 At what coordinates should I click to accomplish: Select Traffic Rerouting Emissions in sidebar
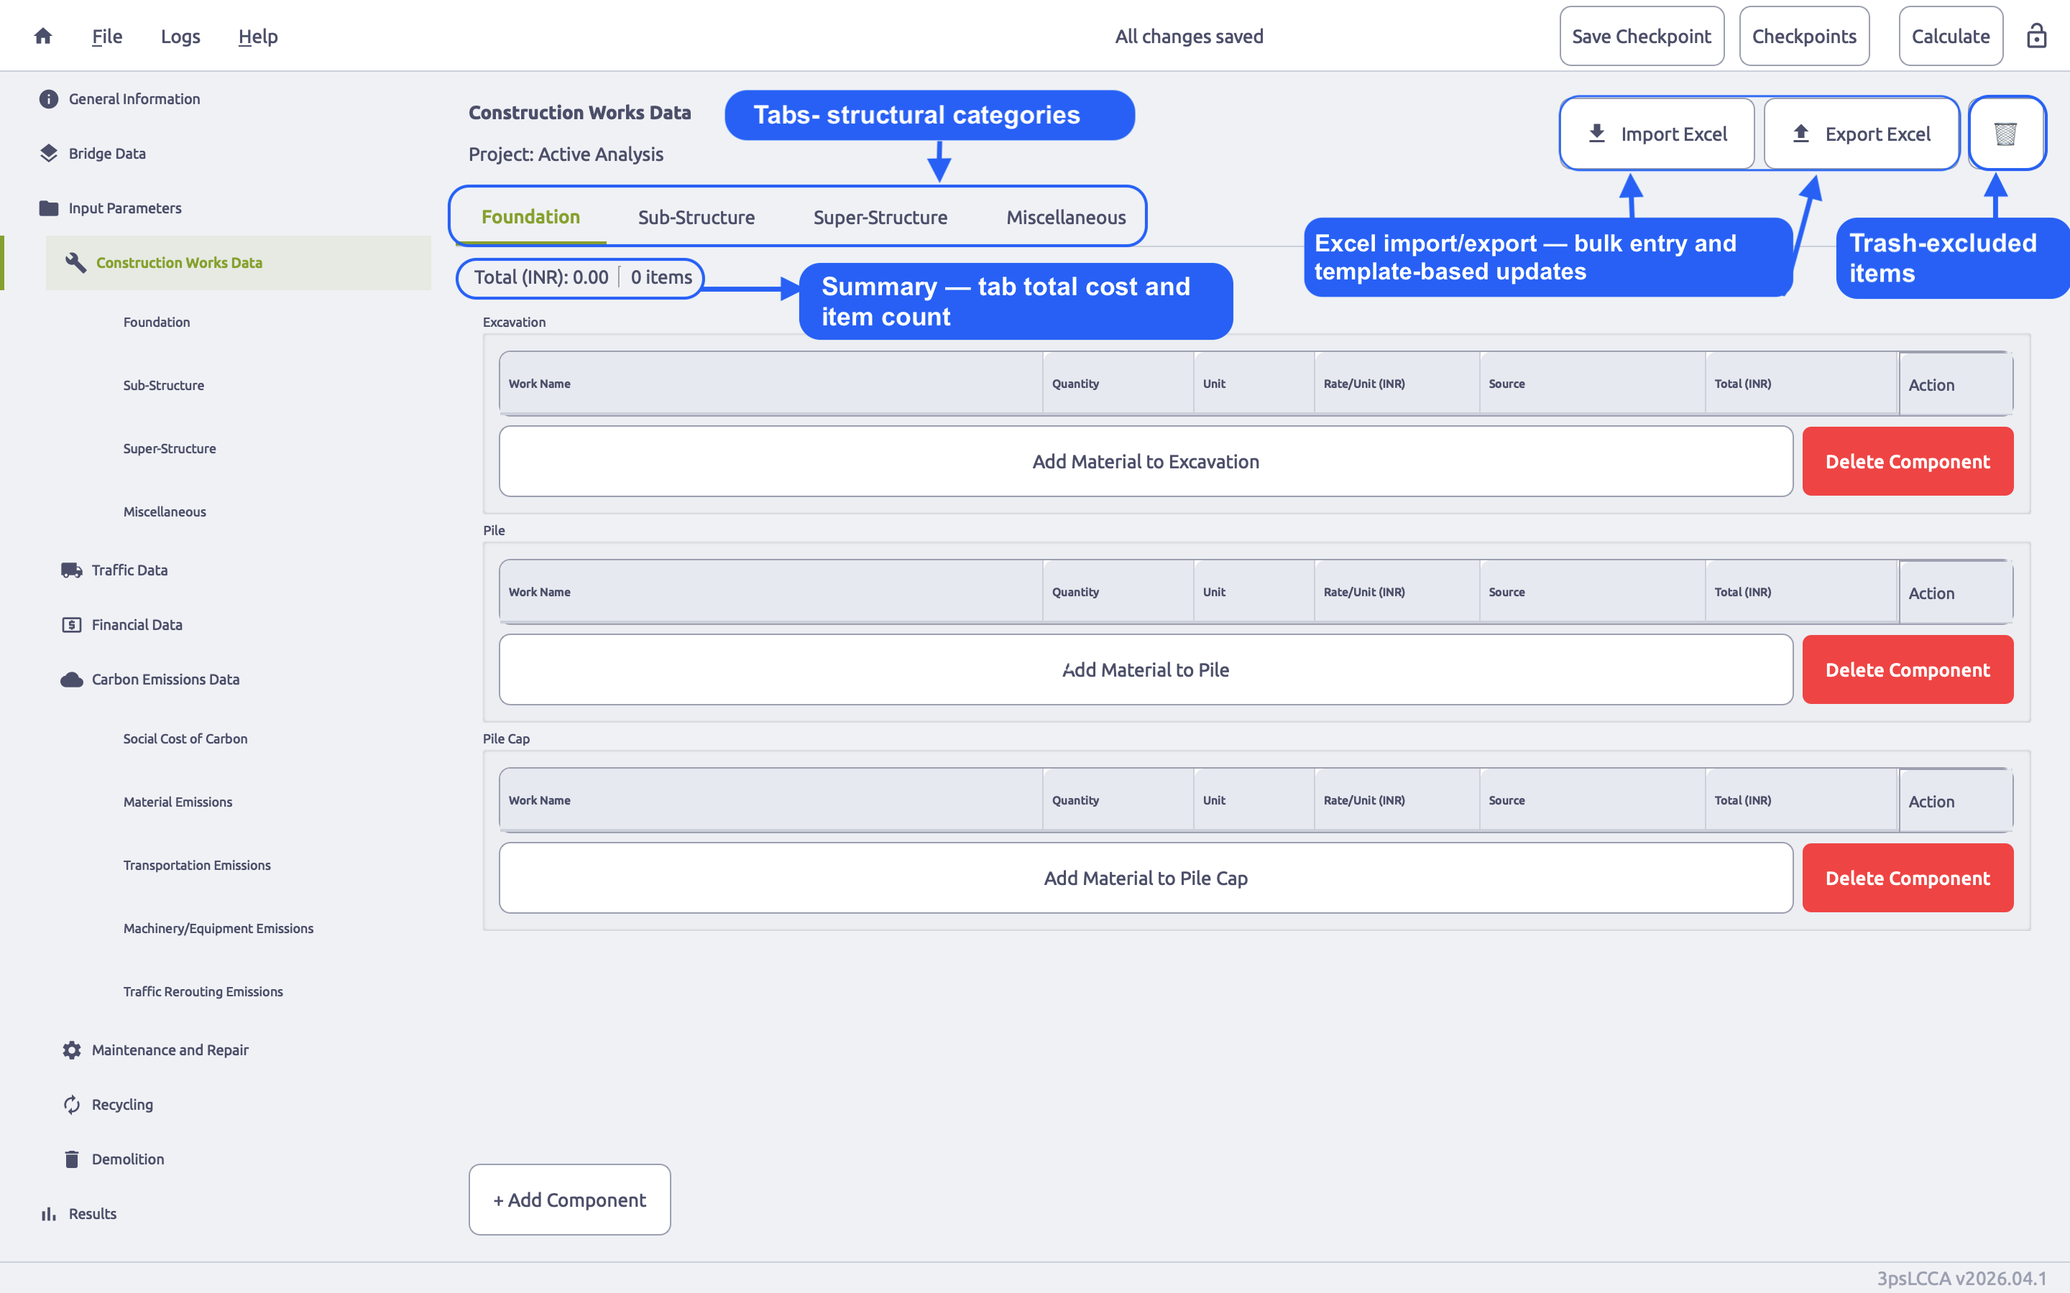pyautogui.click(x=203, y=992)
